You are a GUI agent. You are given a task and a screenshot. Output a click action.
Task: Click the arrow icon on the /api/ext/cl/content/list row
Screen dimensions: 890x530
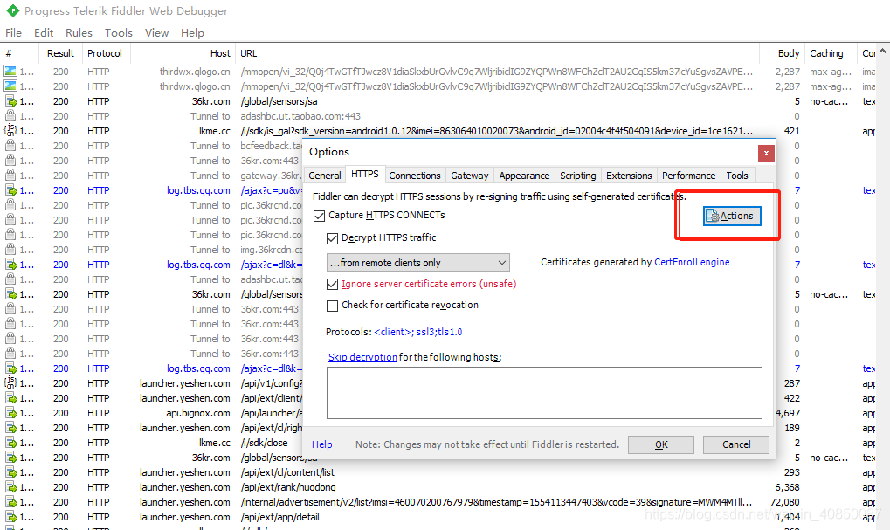coord(10,472)
